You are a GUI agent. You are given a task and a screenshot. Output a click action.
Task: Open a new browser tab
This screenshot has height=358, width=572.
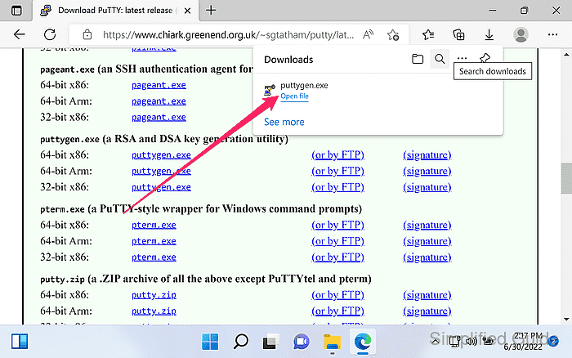pos(211,11)
